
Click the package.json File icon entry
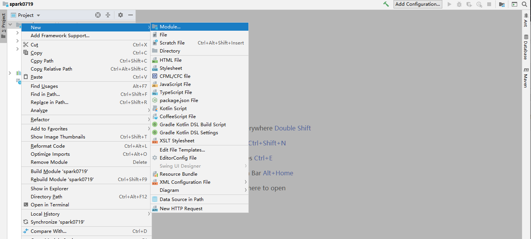click(x=155, y=101)
